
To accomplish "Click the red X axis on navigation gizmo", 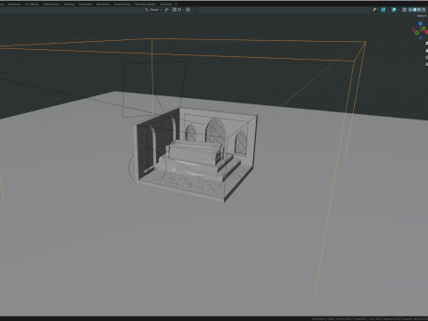I will pyautogui.click(x=426, y=32).
